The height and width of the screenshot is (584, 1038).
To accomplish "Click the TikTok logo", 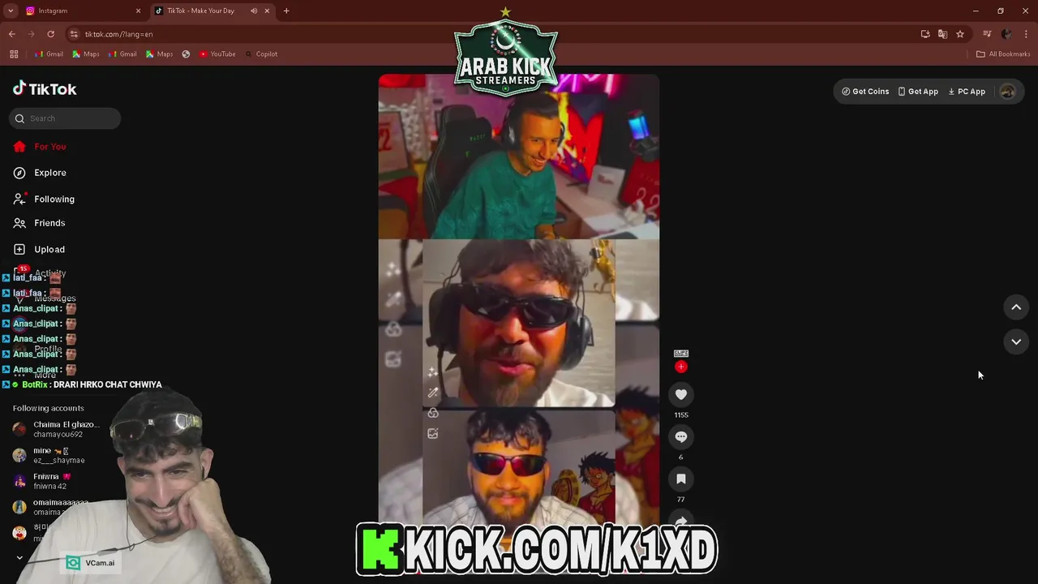I will click(45, 88).
